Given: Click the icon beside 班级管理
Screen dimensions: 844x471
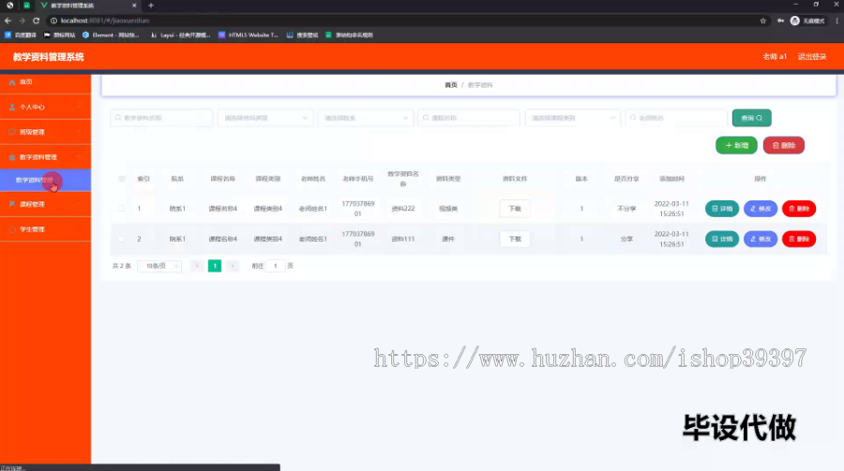Looking at the screenshot, I should [12, 132].
